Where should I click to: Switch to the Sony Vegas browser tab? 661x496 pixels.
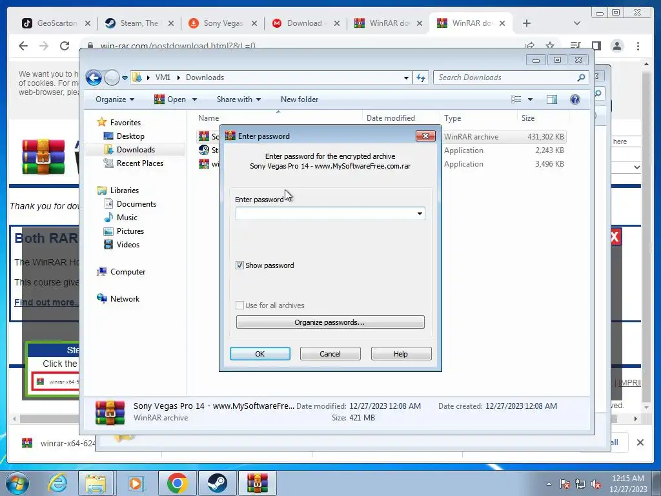223,23
